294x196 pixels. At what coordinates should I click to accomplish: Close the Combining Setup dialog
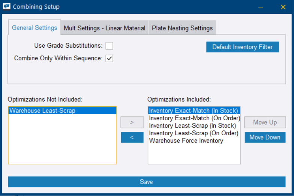[x=283, y=7]
